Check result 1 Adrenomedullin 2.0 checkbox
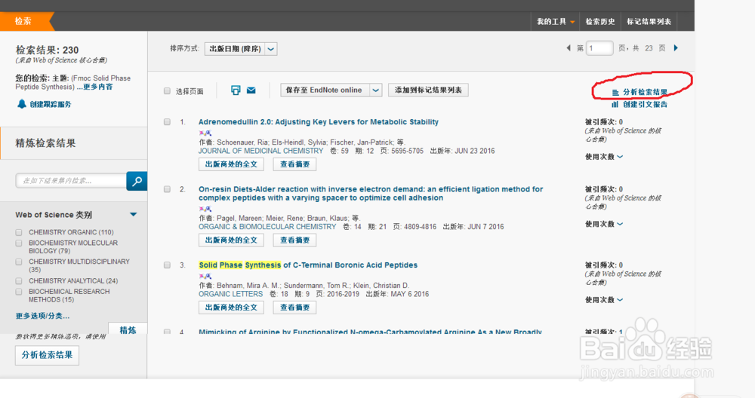The height and width of the screenshot is (398, 755). click(167, 122)
